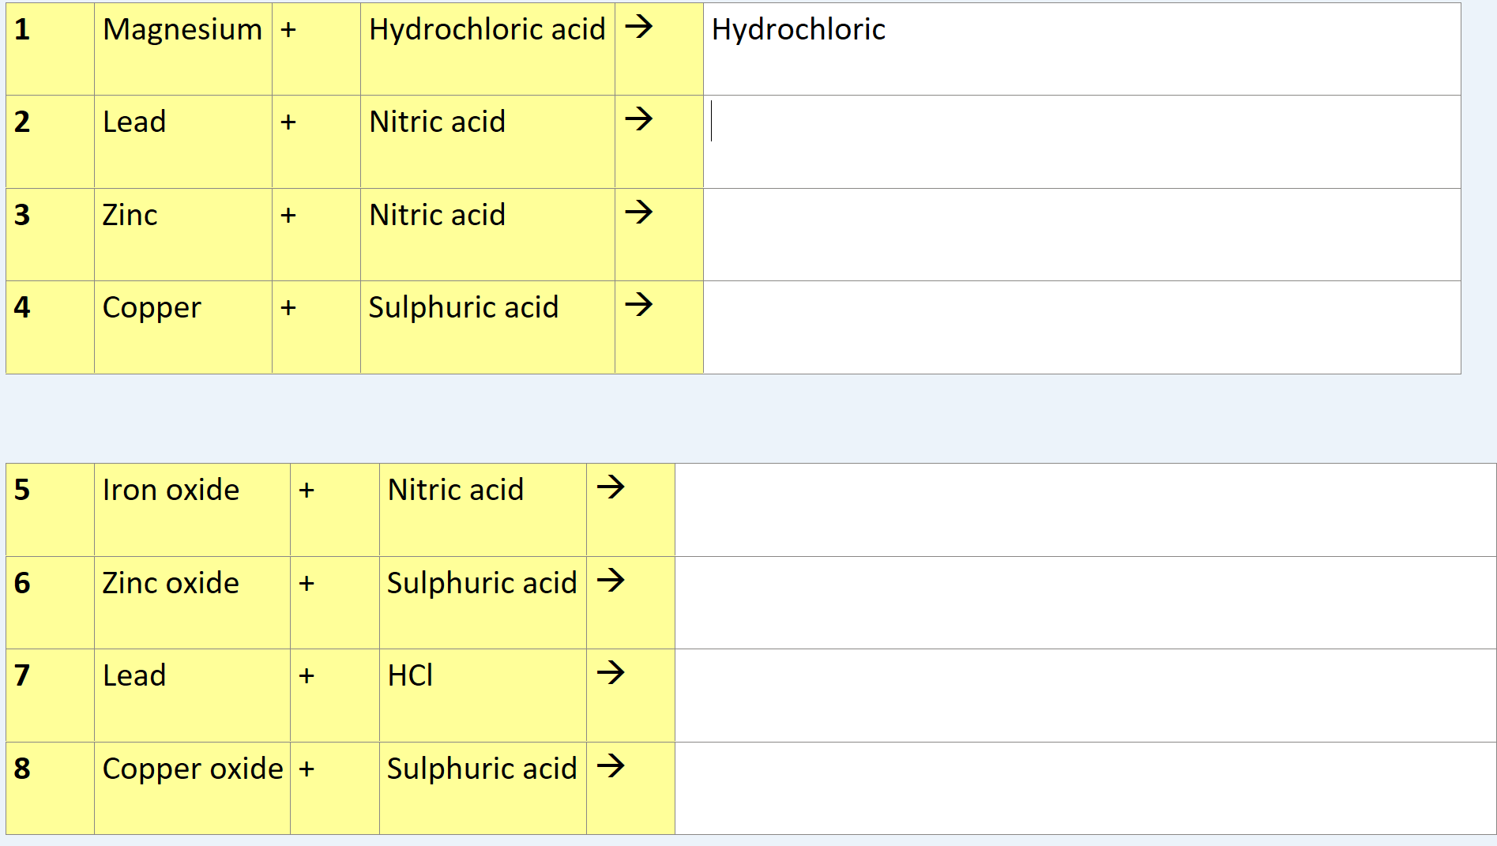Click the 'Copper' cell in row 4

183,327
